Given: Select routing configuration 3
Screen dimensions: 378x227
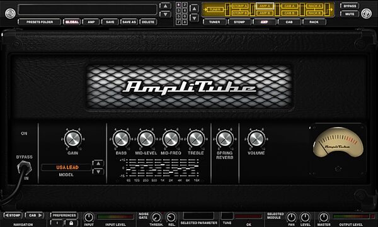Looking at the screenshot, I should coord(178,11).
